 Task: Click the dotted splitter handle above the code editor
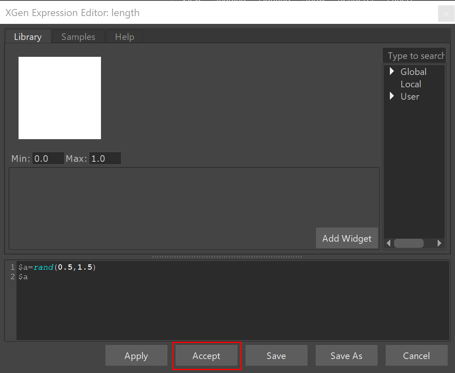pyautogui.click(x=227, y=257)
